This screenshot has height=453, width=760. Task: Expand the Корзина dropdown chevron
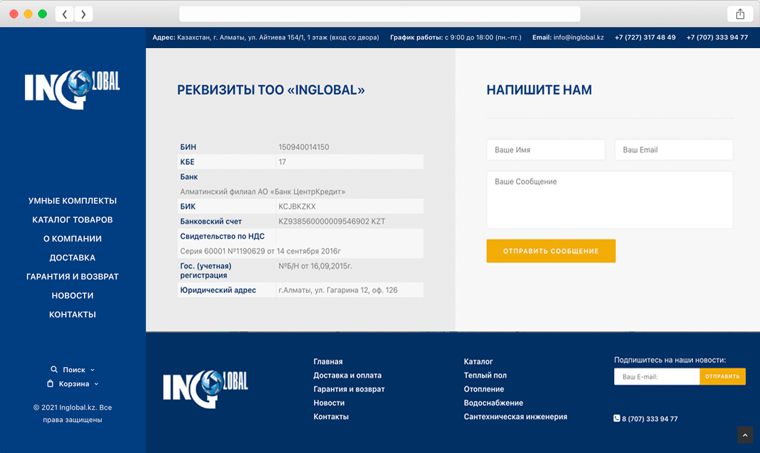96,384
